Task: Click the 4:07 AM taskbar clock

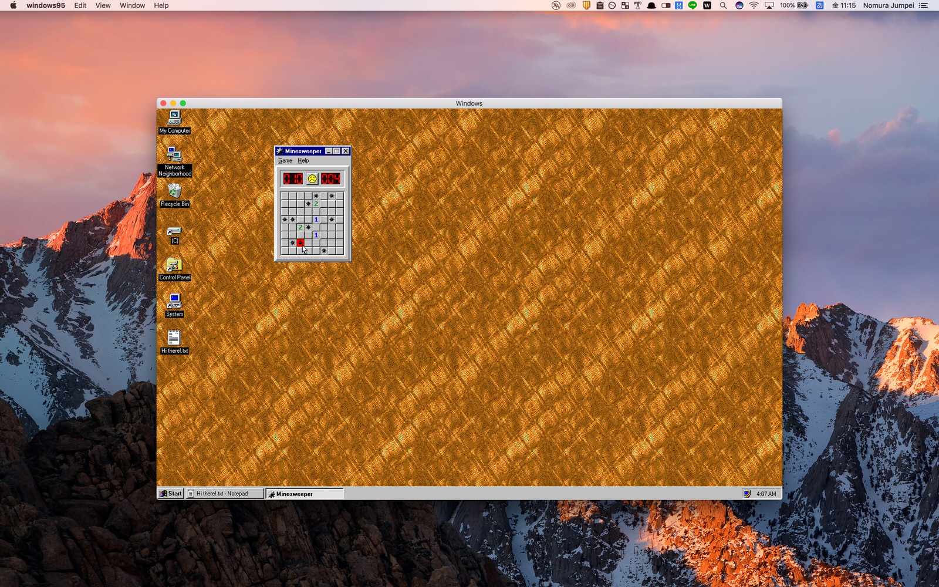Action: tap(766, 494)
